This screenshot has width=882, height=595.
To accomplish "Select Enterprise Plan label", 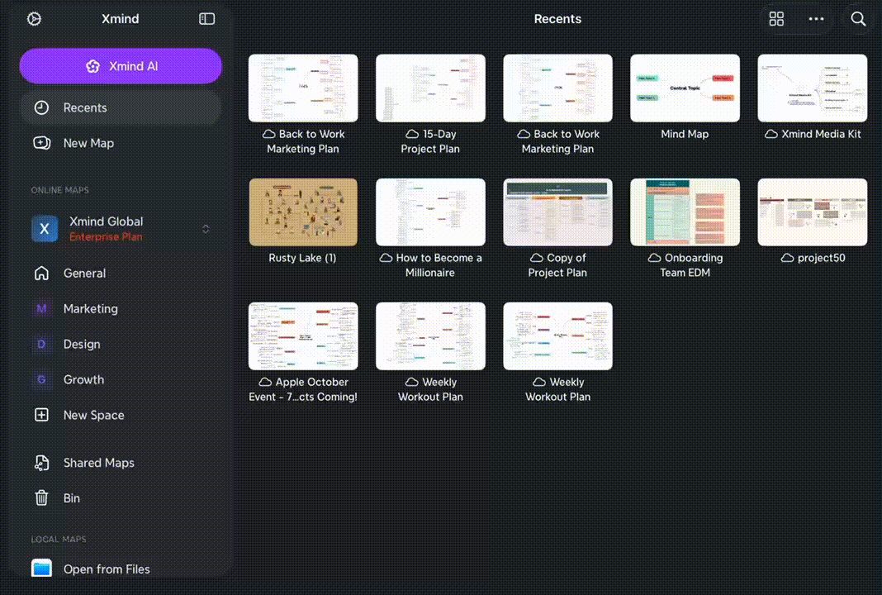I will [106, 237].
